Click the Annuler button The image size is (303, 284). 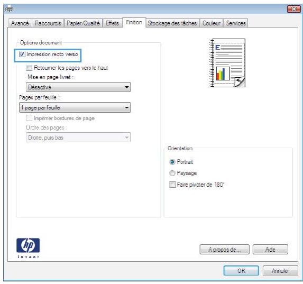coord(280,271)
